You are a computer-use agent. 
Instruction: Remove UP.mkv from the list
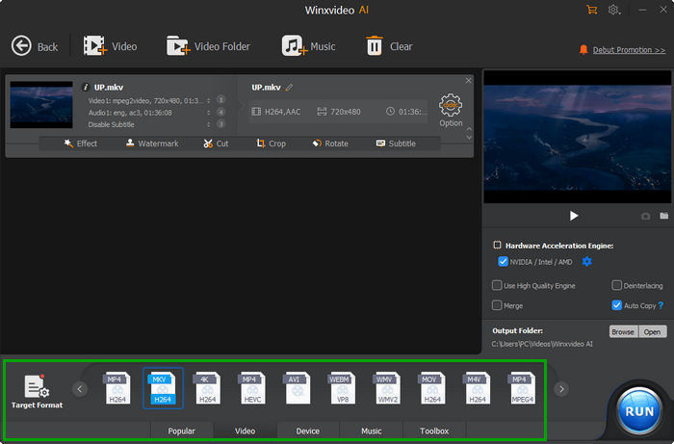pos(468,80)
